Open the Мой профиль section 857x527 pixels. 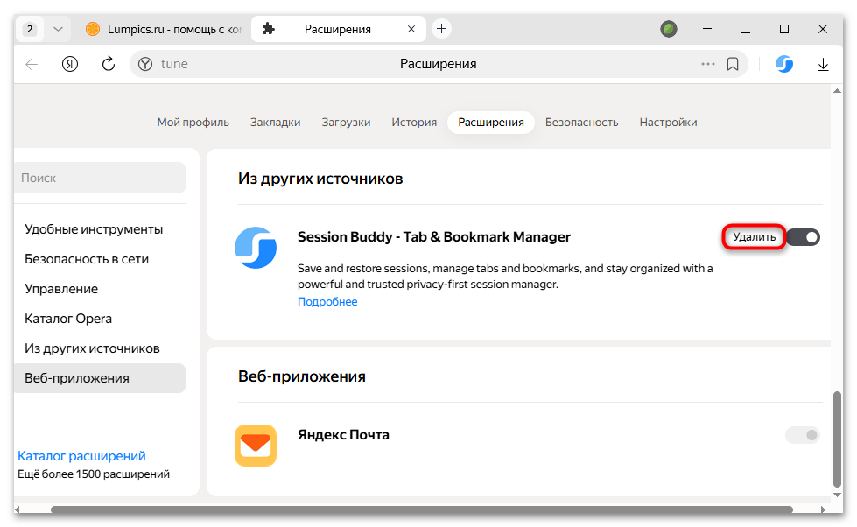(x=193, y=123)
